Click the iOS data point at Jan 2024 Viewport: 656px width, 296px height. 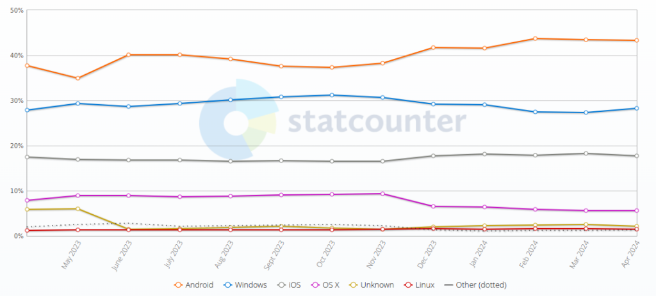484,154
